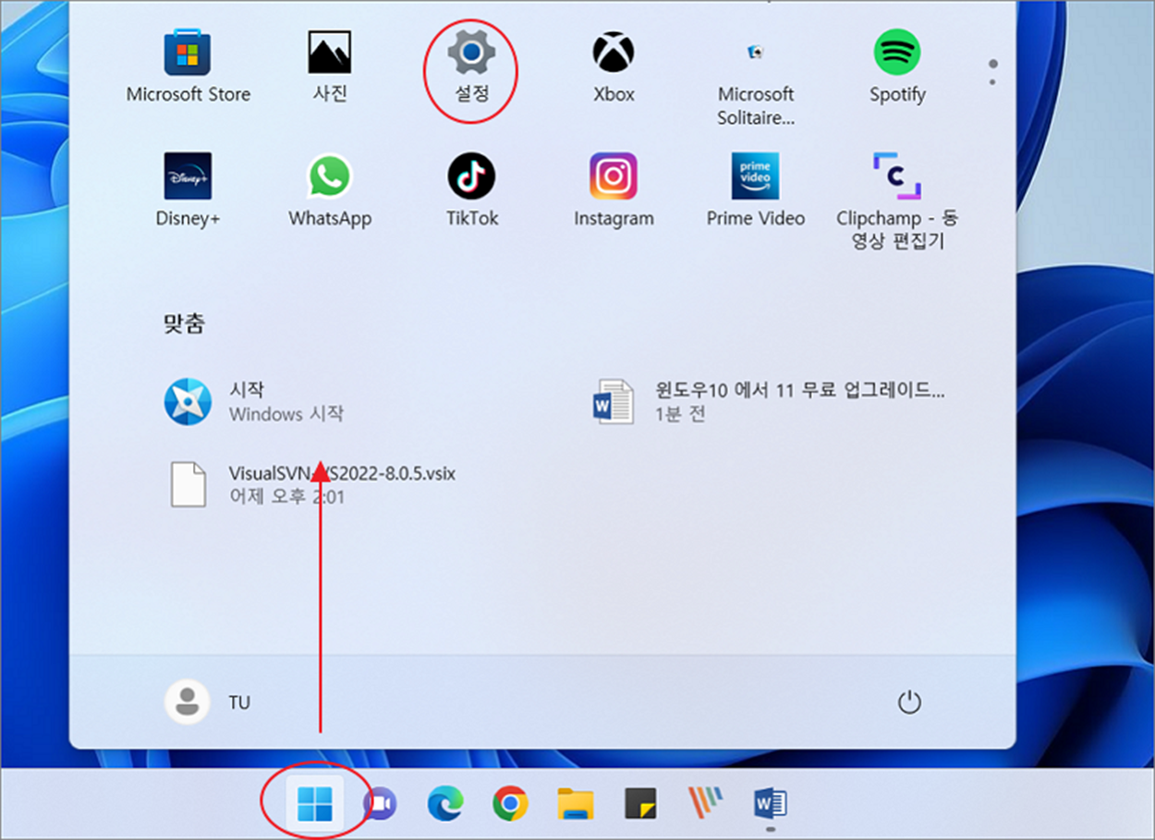
Task: Launch the Instagram app
Action: point(614,190)
